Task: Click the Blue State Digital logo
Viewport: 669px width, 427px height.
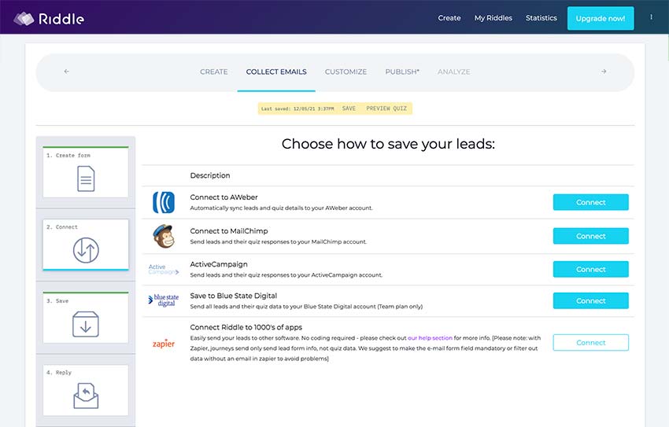Action: point(164,300)
